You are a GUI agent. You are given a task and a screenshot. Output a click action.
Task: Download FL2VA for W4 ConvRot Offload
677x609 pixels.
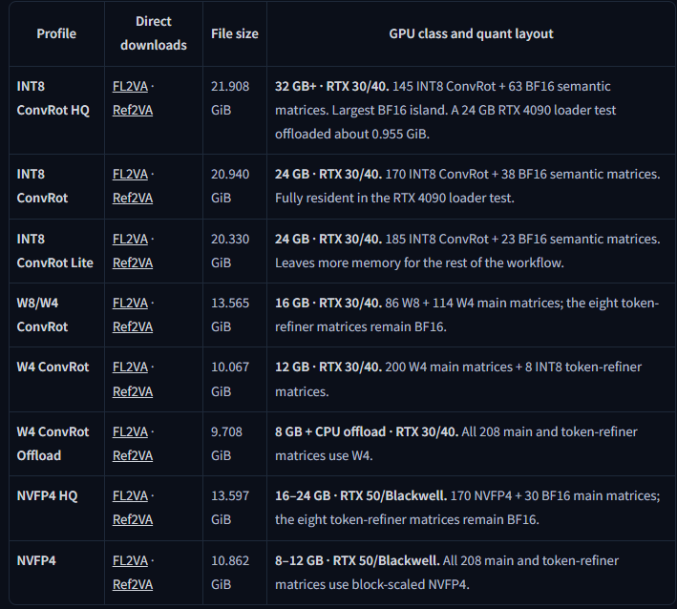130,431
